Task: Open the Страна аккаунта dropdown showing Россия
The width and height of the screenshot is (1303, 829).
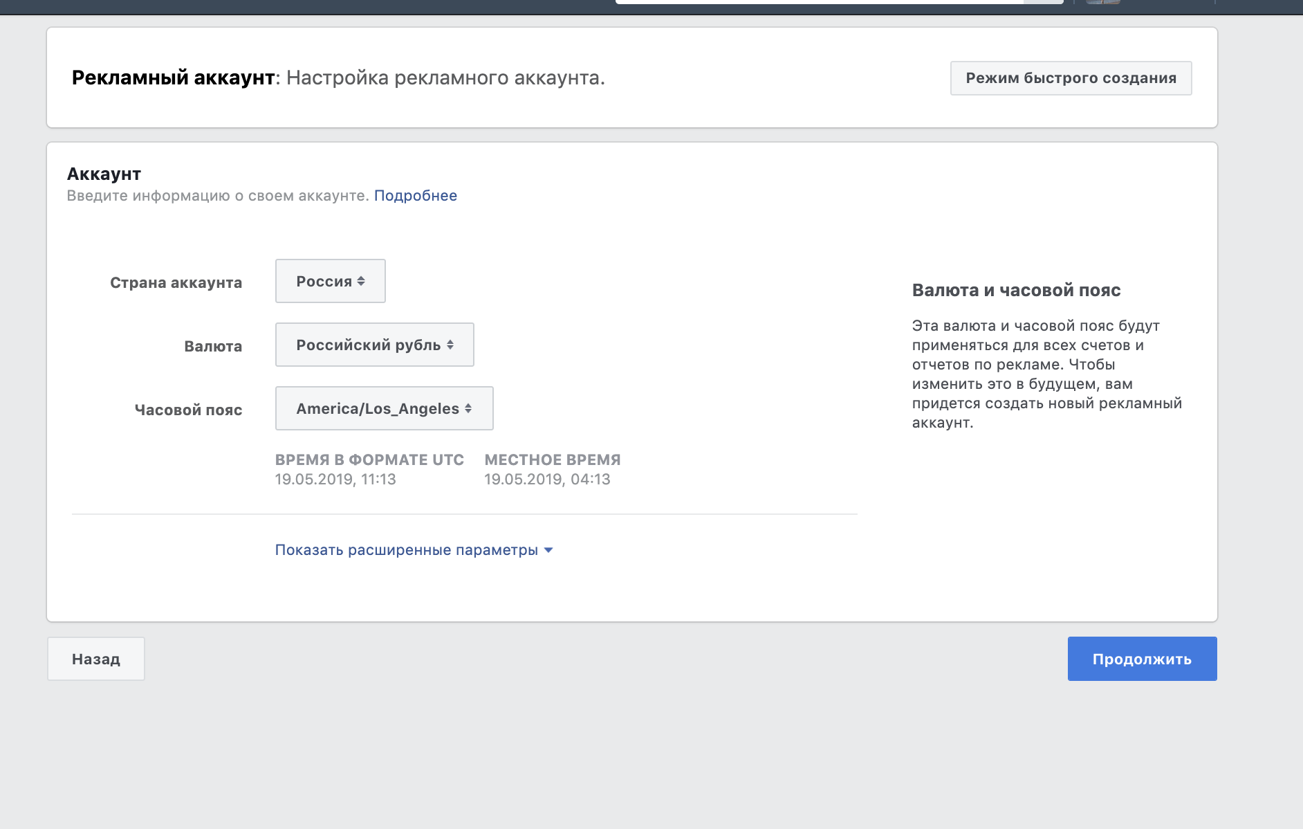Action: click(x=331, y=281)
